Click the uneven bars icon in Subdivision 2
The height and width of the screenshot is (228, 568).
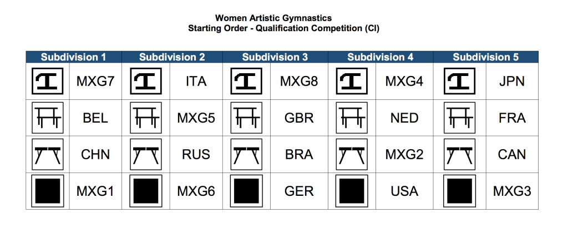[146, 118]
